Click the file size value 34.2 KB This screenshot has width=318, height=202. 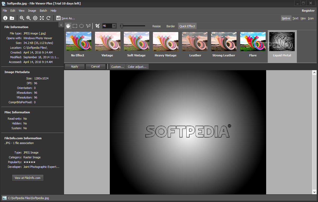coord(38,43)
